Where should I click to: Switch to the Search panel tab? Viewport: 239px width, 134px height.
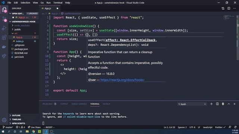[106, 104]
